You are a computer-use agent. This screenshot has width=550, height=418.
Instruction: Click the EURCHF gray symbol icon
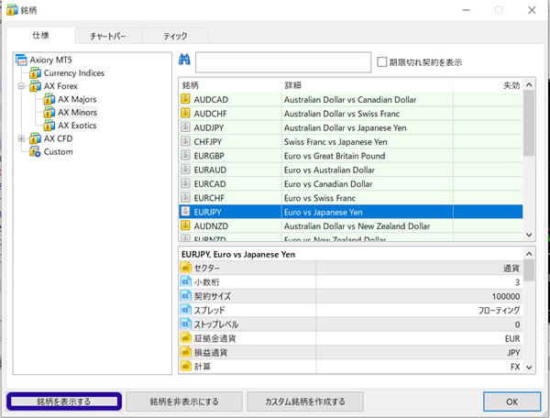click(x=185, y=197)
